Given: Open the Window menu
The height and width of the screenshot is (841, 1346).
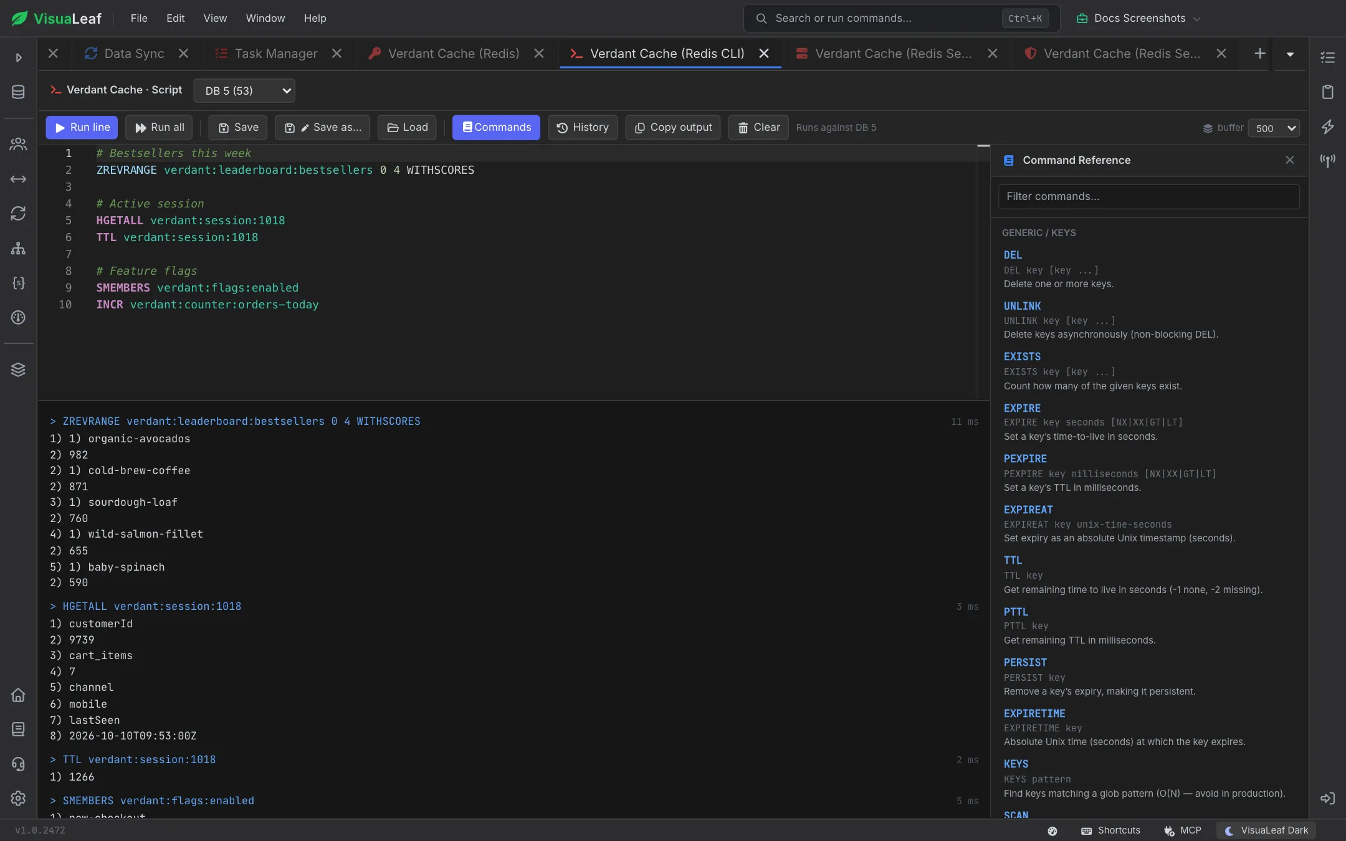Looking at the screenshot, I should click(265, 18).
